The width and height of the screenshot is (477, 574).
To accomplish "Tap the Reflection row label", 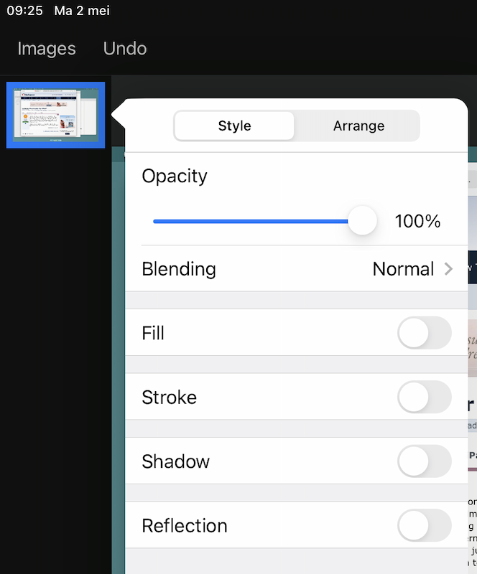I will click(185, 526).
